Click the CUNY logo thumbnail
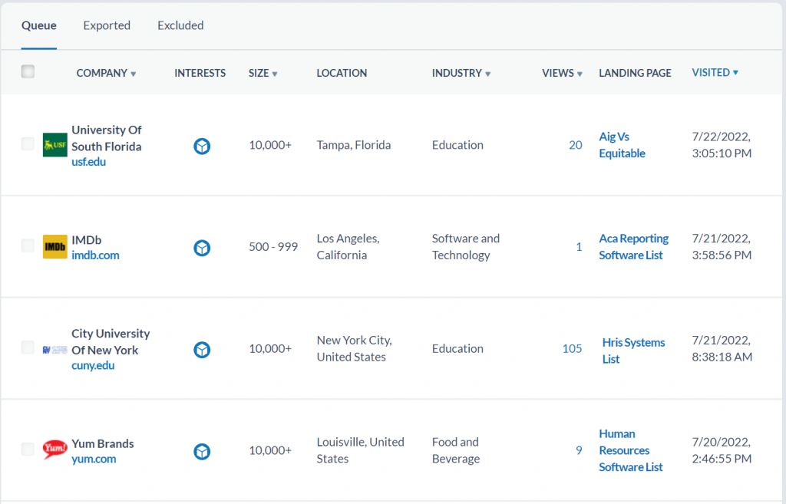 click(55, 349)
